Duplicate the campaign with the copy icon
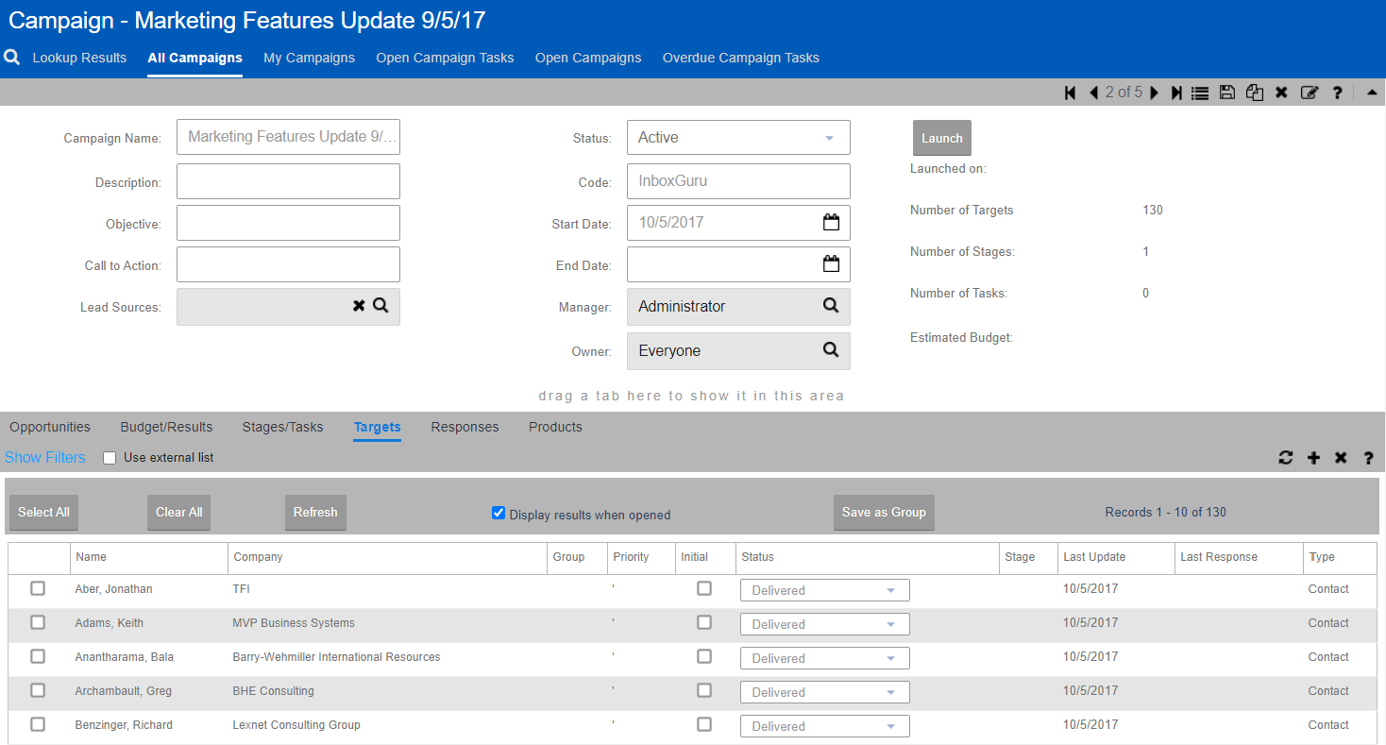 (1254, 93)
